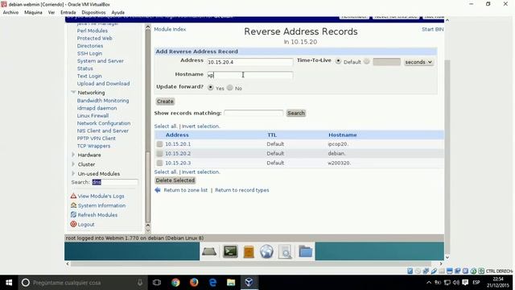The image size is (515, 290).
Task: Click sidebar scrollbar down arrow
Action: tap(148, 230)
